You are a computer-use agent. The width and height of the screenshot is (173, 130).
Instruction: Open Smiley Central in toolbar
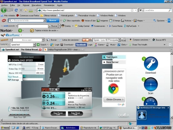click(82, 26)
